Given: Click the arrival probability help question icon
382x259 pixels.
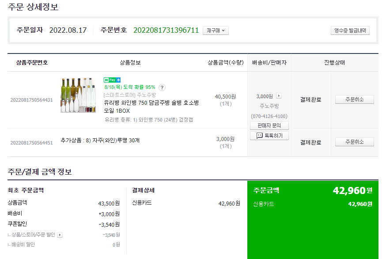Looking at the screenshot, I should pyautogui.click(x=162, y=88).
